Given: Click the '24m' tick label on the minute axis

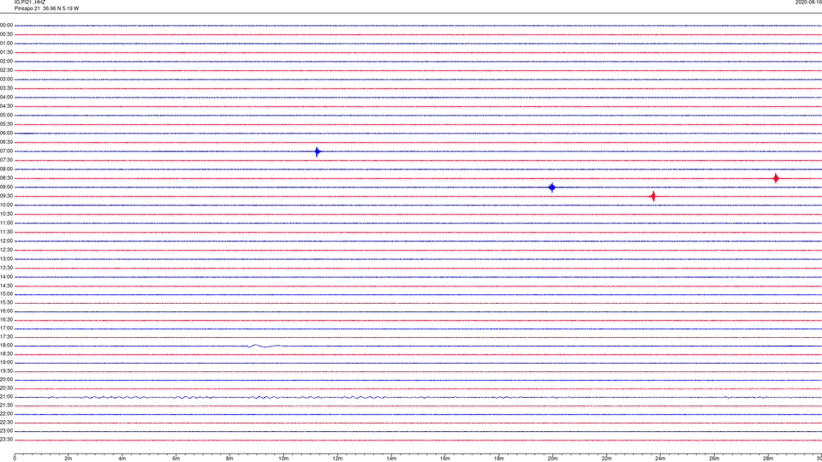Looking at the screenshot, I should [660, 459].
